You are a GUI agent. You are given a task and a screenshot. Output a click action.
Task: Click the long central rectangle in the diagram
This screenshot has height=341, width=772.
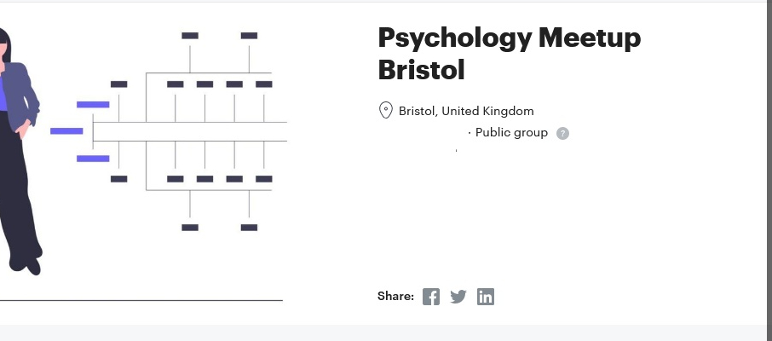click(189, 131)
